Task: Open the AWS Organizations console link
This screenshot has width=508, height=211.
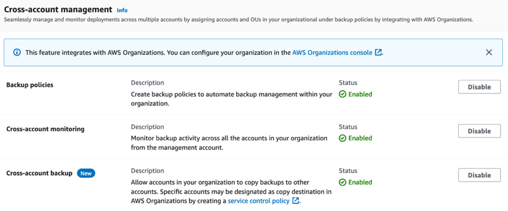Action: click(332, 53)
